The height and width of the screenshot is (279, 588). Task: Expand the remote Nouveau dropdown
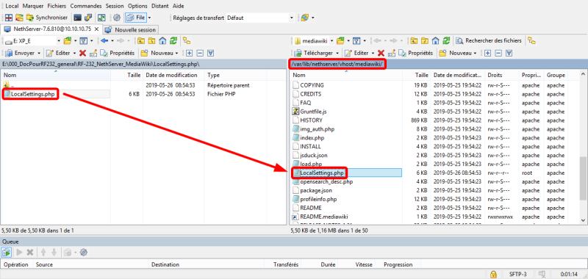tap(475, 53)
